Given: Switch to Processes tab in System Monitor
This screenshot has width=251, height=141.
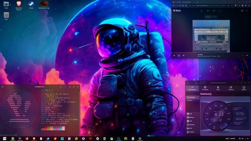Looking at the screenshot, I should pyautogui.click(x=205, y=88).
